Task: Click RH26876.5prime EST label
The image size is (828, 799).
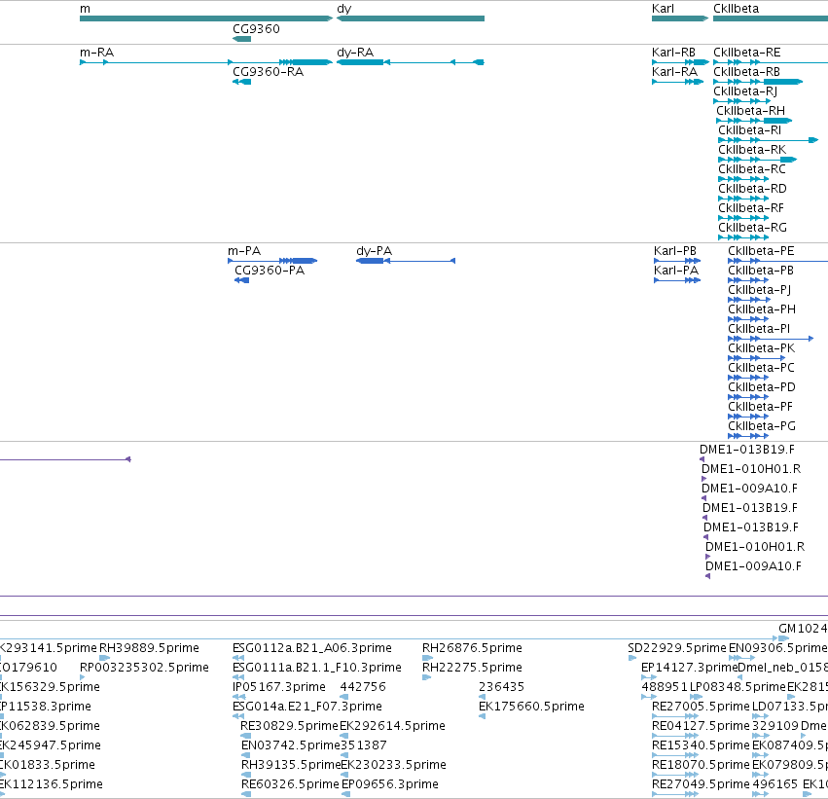Action: click(x=472, y=648)
